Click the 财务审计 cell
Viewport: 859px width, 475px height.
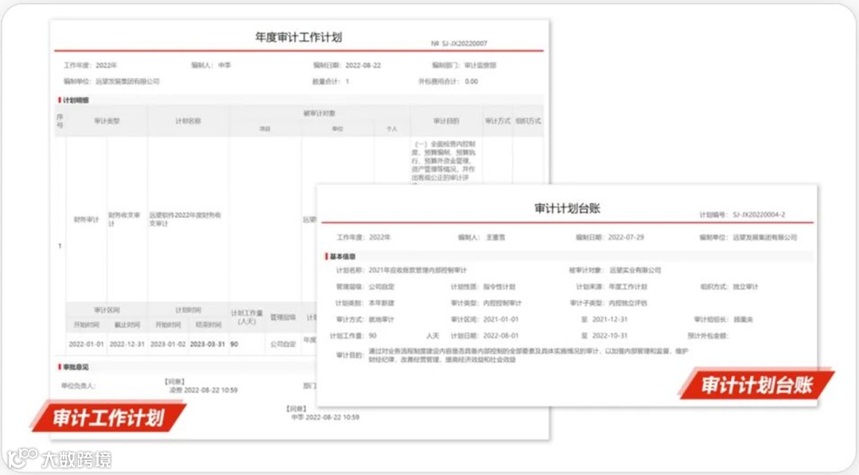click(x=87, y=220)
